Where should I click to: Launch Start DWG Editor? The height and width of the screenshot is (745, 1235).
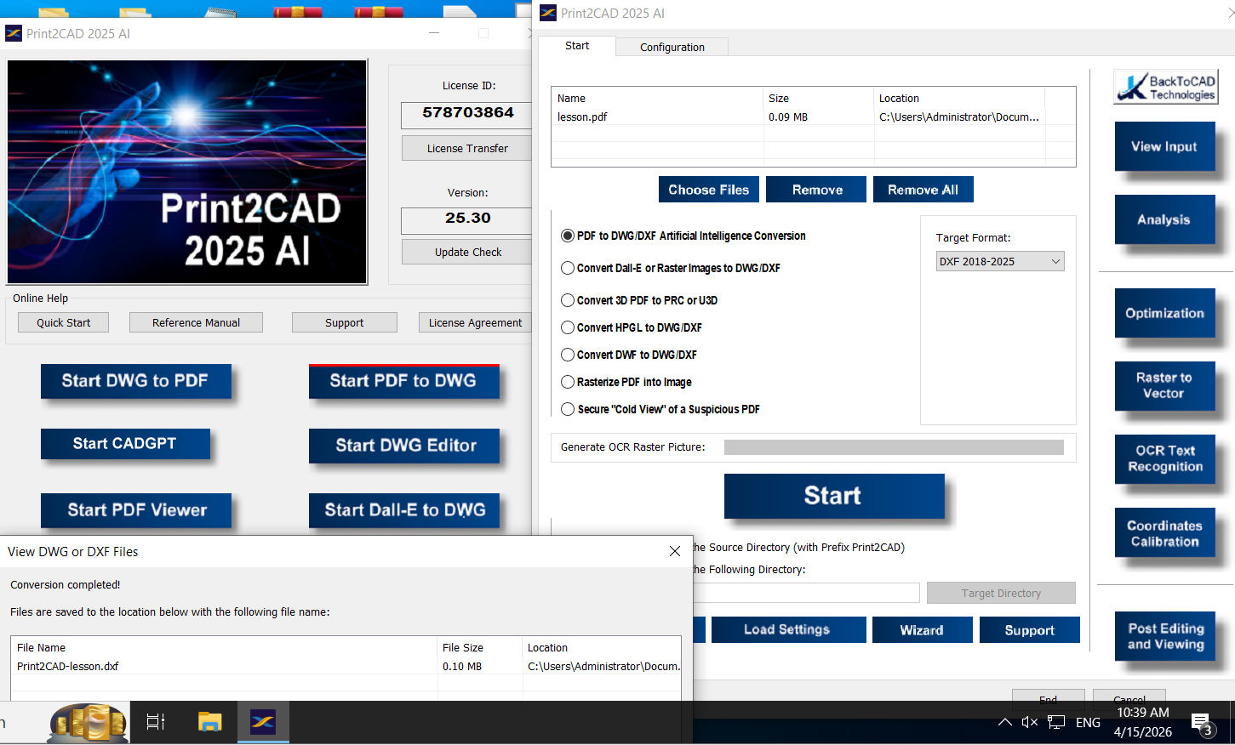(x=405, y=446)
